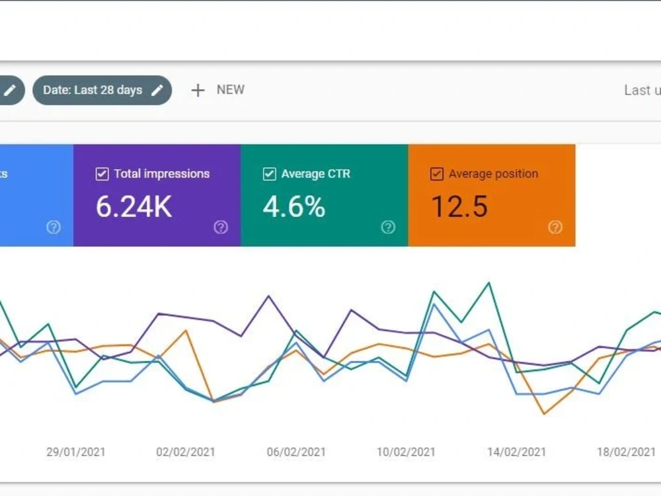
Task: Uncheck the Average CTR checkbox
Action: pyautogui.click(x=270, y=174)
